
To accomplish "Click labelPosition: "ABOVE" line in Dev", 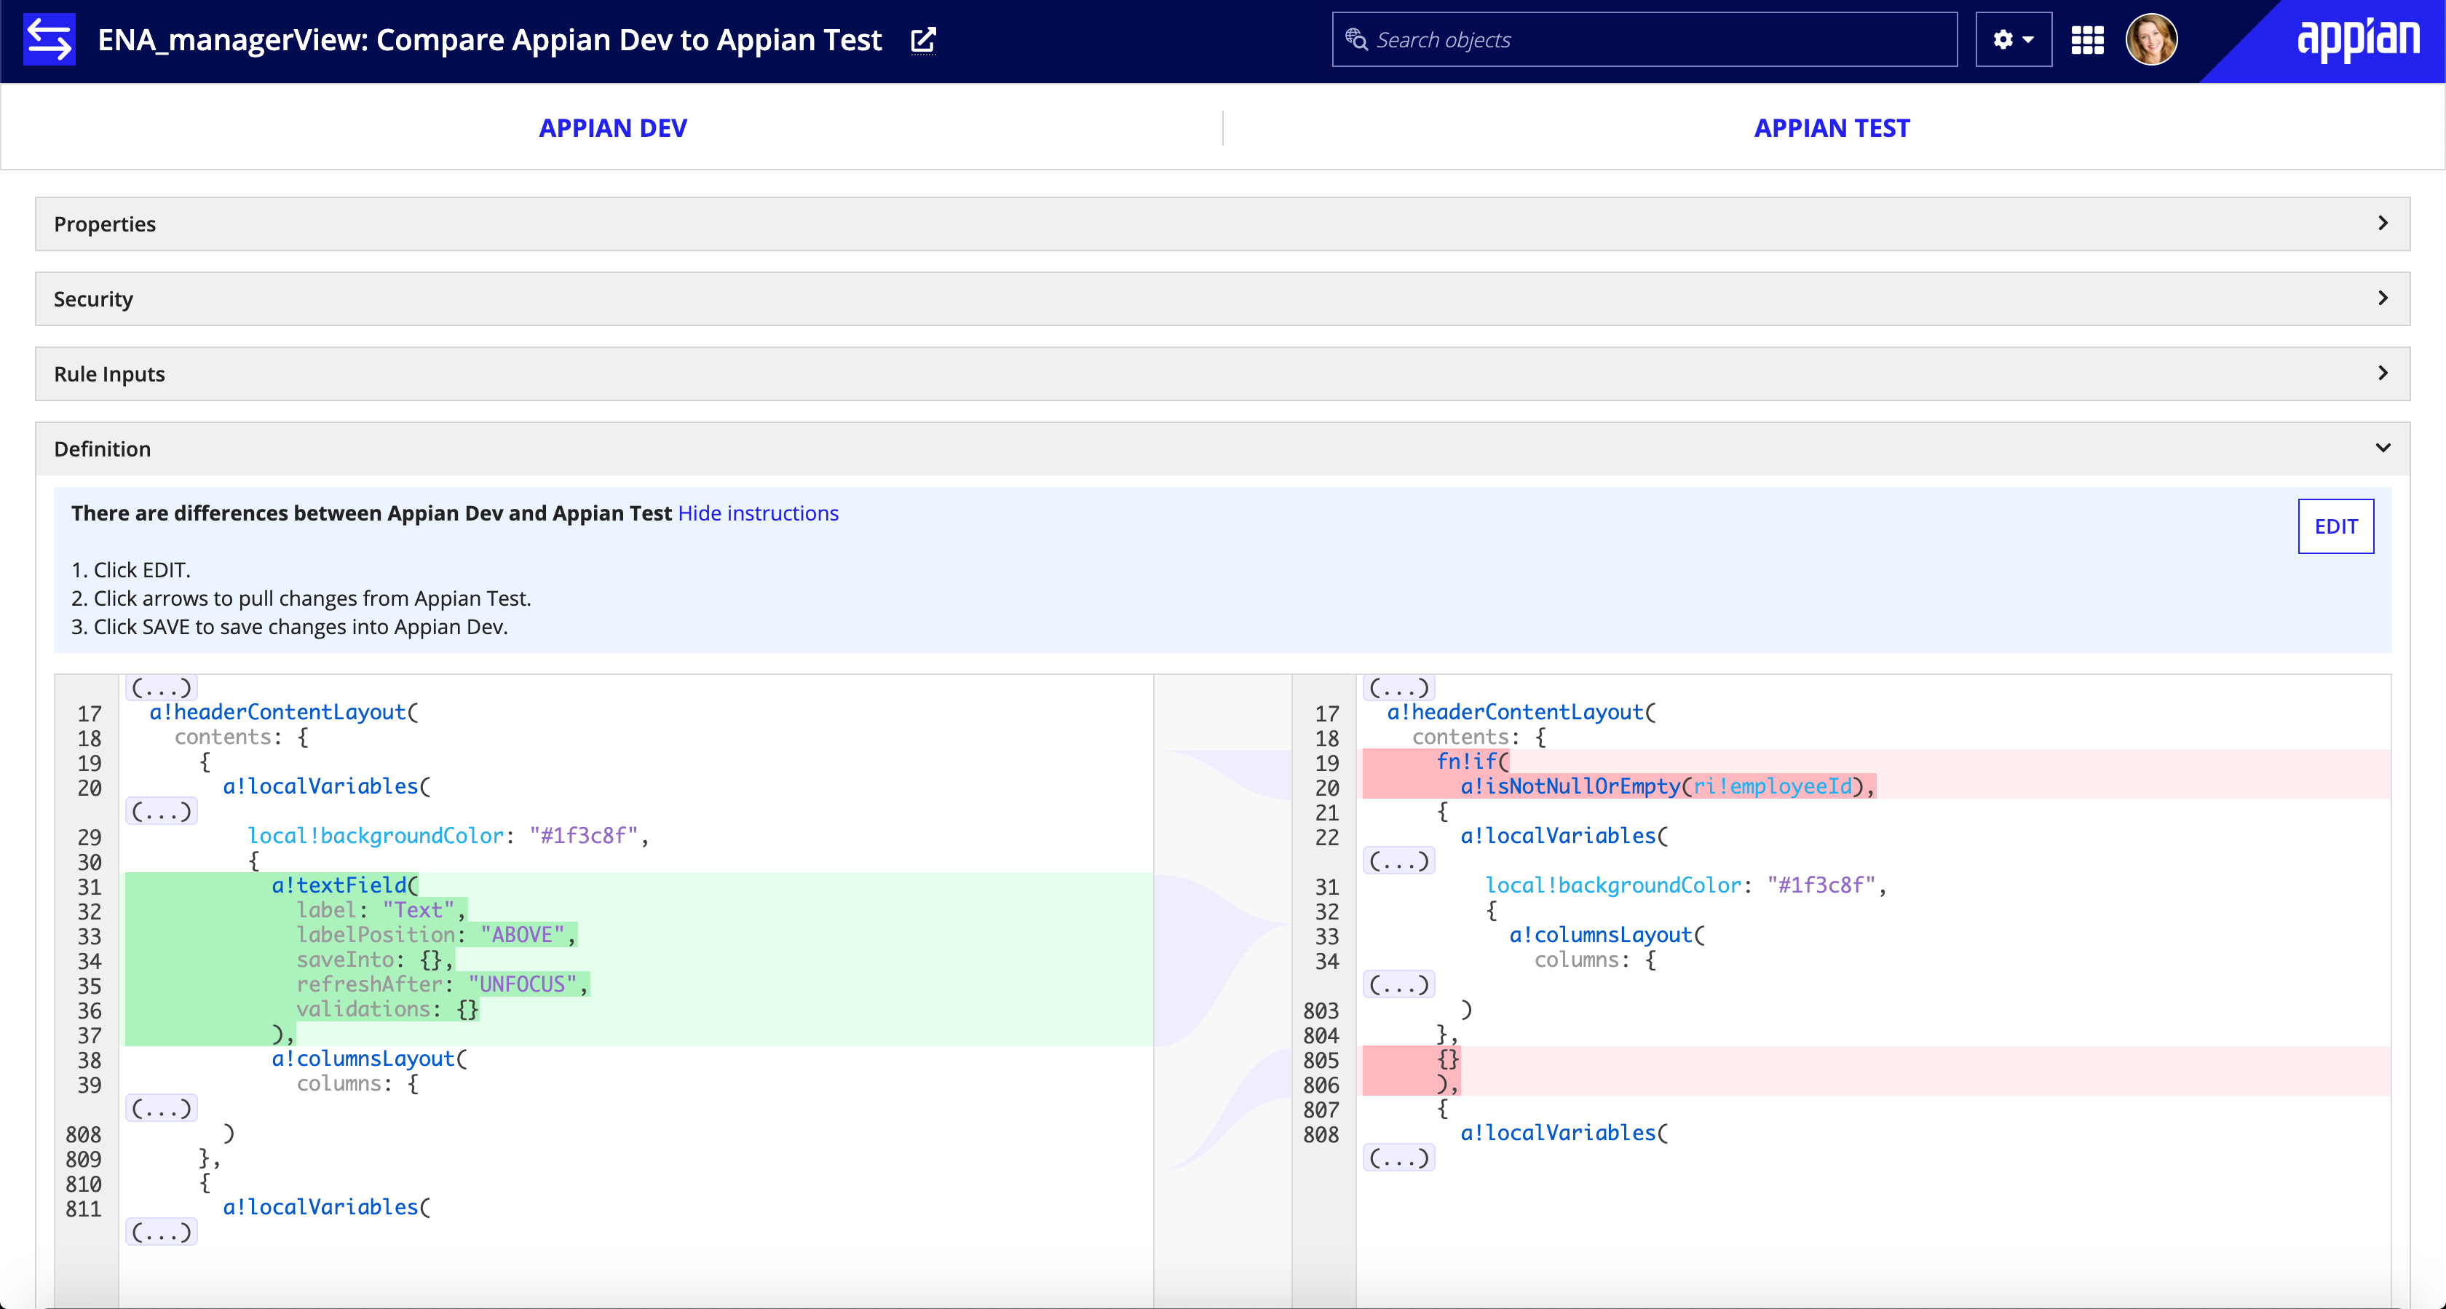I will [437, 935].
